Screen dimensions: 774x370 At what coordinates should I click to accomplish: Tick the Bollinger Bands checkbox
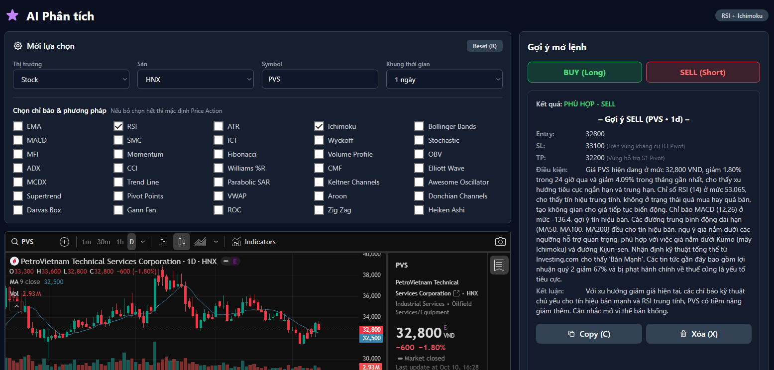(419, 126)
